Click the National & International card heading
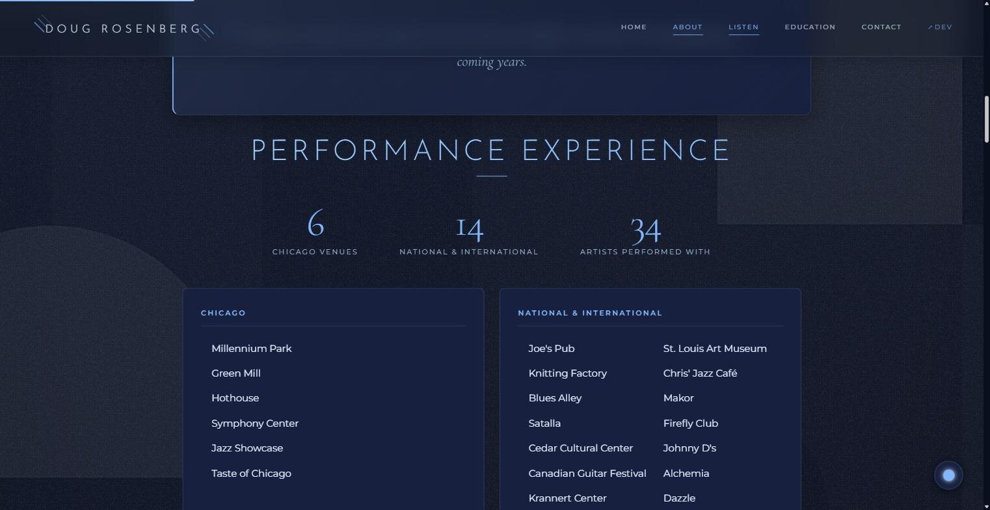The width and height of the screenshot is (990, 510). (x=590, y=313)
